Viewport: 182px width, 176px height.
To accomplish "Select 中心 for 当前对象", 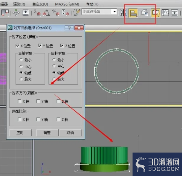I will [x=21, y=66].
